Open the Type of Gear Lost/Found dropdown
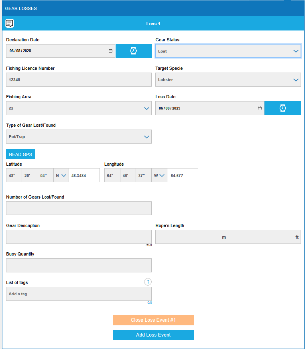 pos(79,136)
